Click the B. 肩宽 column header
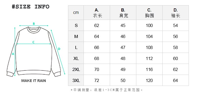The height and width of the screenshot is (110, 197). (123, 13)
